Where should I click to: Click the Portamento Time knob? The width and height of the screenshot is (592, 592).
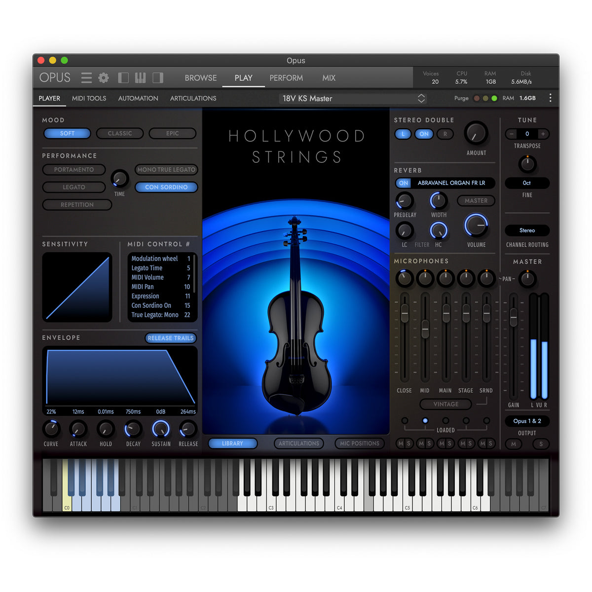(x=119, y=179)
